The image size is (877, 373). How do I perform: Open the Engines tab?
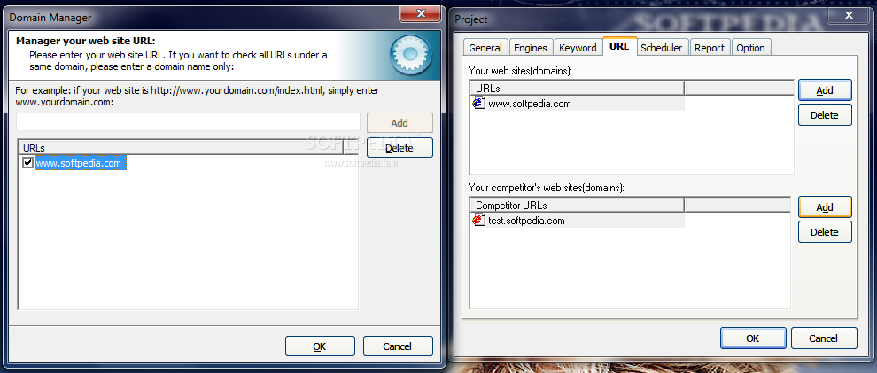pos(531,48)
